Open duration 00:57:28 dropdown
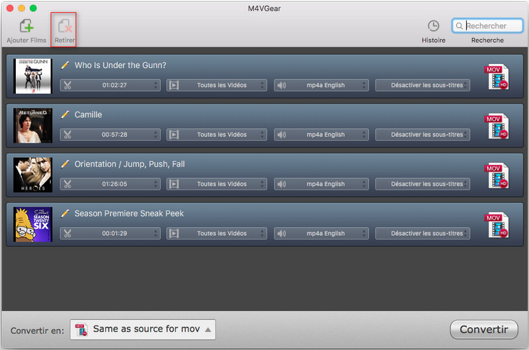 coord(110,135)
